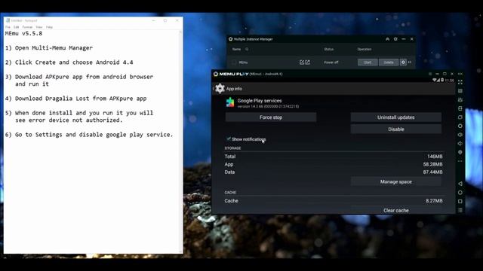This screenshot has width=483, height=271.
Task: Click the three-dot icon atop MEmu sidebar
Action: coord(460,74)
